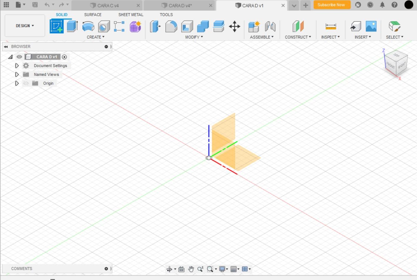
Task: Click the Orbit navigation tool
Action: coord(169,269)
